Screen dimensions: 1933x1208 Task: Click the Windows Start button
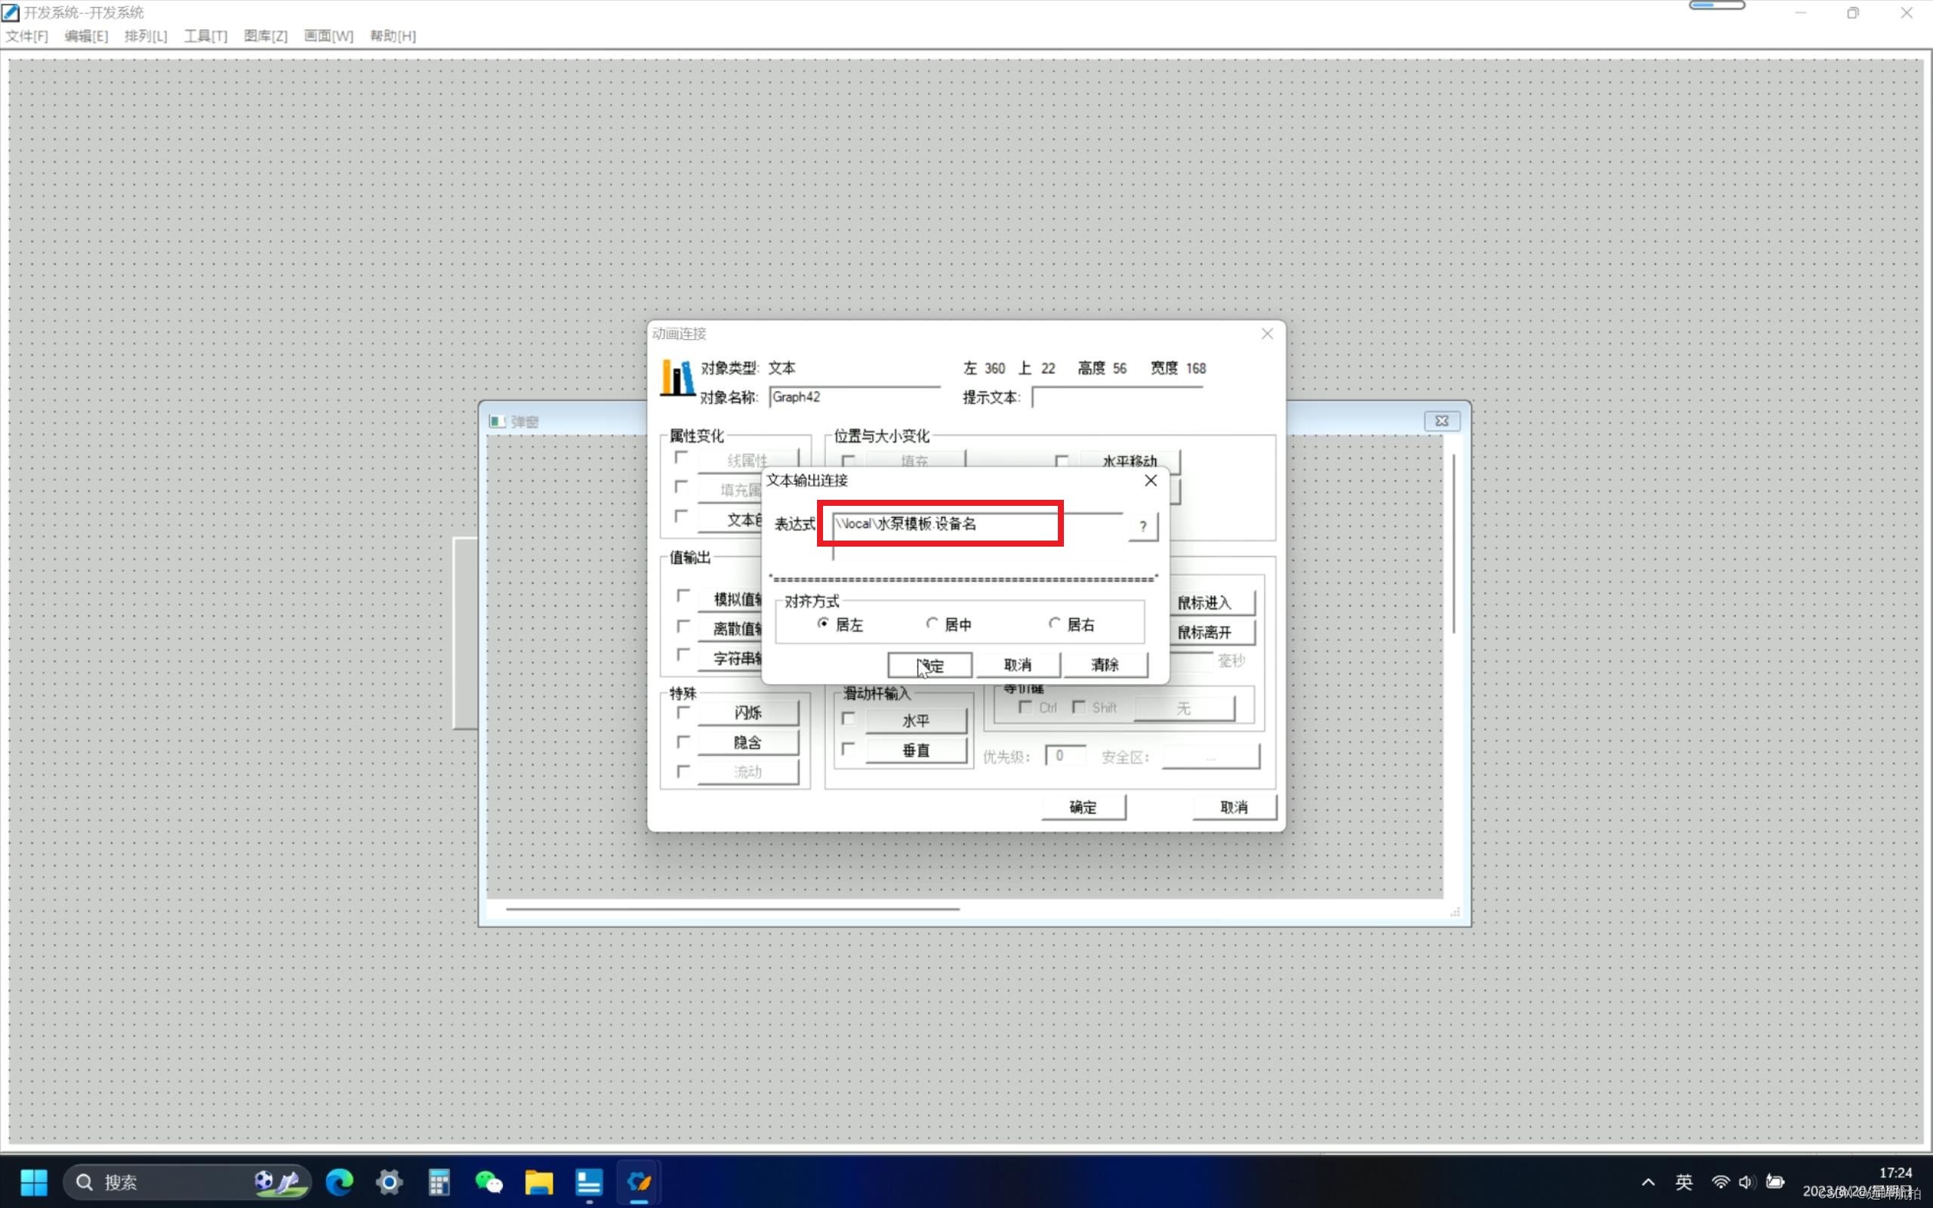33,1182
